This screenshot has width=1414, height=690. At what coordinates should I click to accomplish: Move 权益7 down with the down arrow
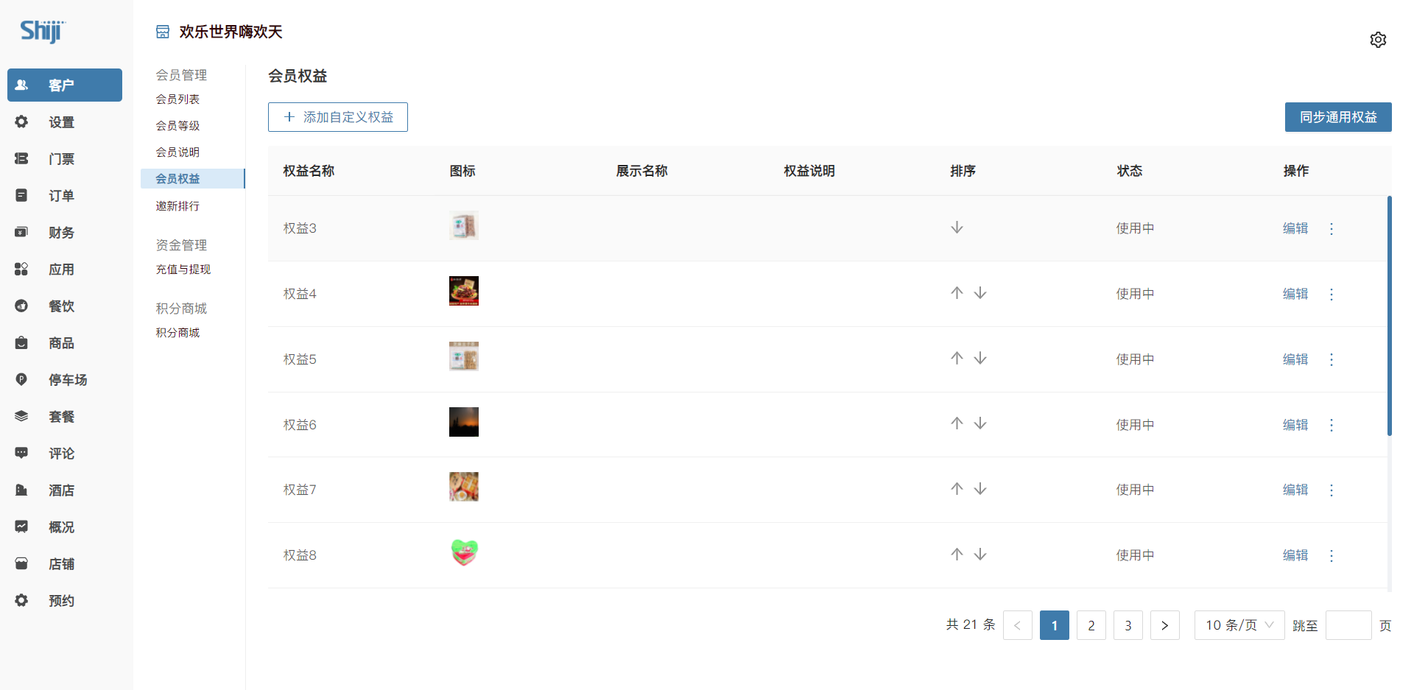pyautogui.click(x=980, y=489)
